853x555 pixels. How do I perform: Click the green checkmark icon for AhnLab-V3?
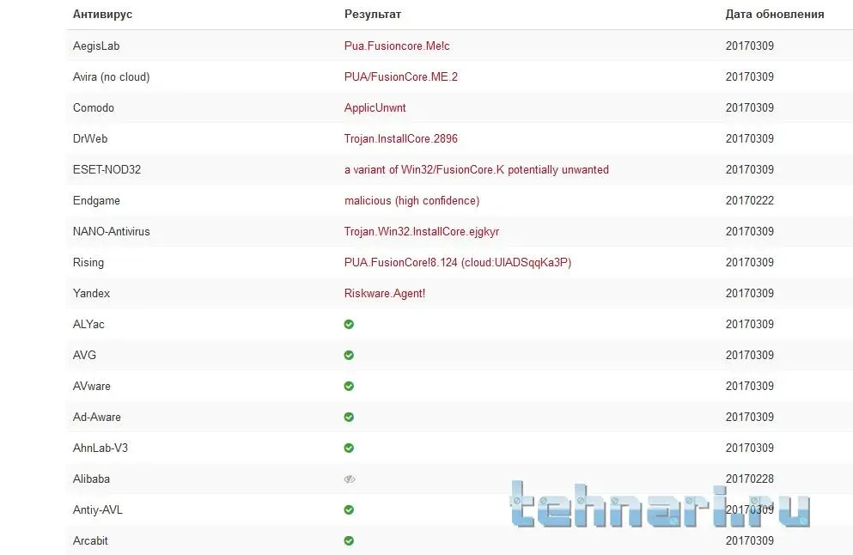click(x=349, y=448)
